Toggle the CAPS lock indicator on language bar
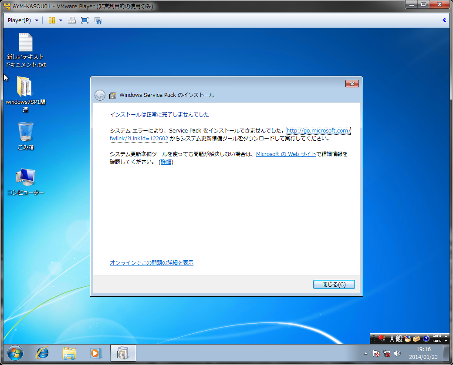 click(437, 336)
